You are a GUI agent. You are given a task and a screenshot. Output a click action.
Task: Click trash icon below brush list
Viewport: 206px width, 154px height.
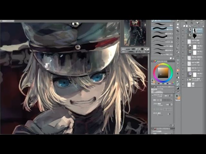(173, 58)
